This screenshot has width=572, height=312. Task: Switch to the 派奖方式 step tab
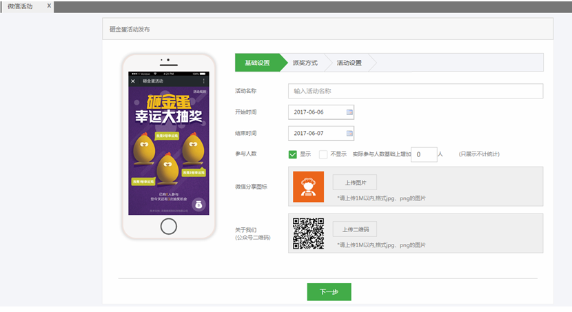click(x=305, y=63)
